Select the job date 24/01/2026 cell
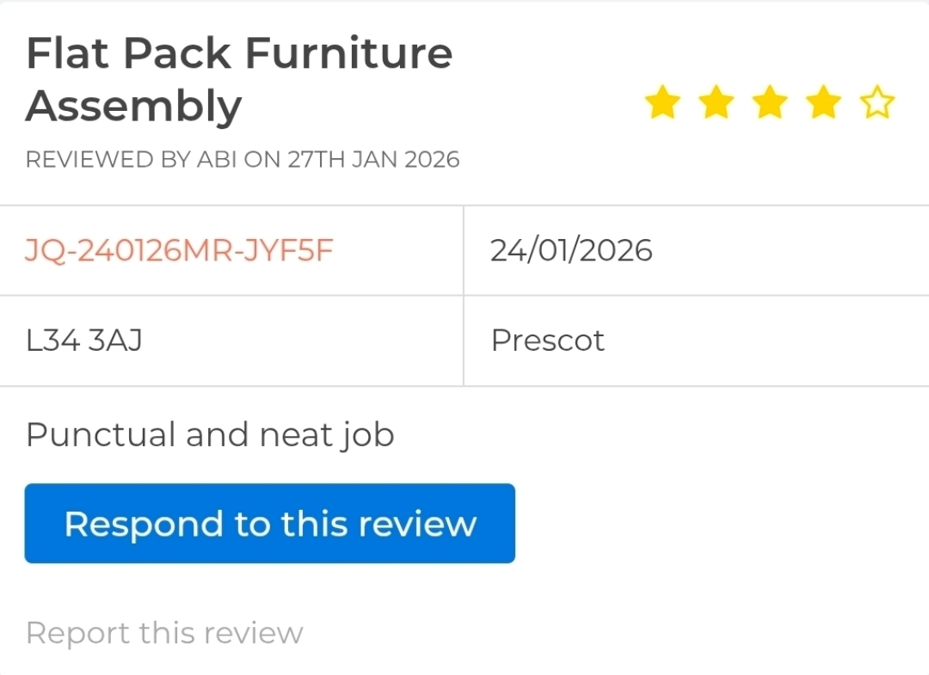929x675 pixels. [x=571, y=250]
